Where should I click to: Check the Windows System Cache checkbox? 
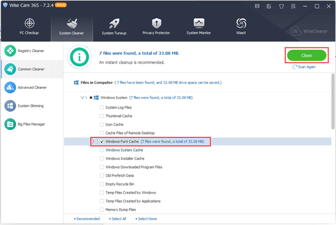pos(102,150)
